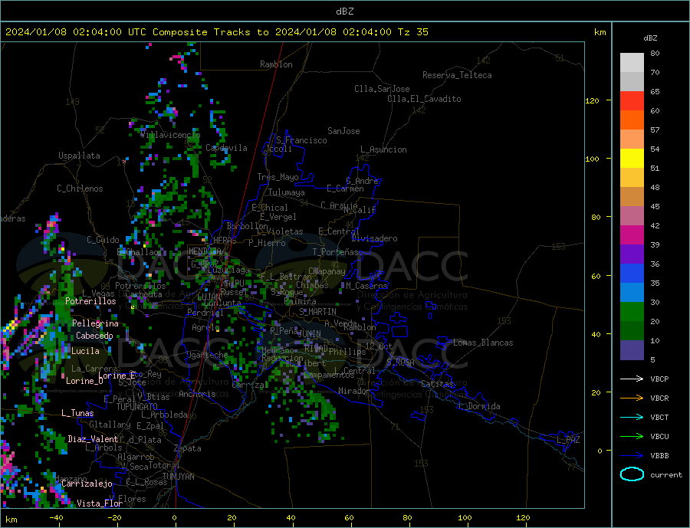Viewport: 690px width, 528px height.
Task: Click the 'Tz 35' text in header
Action: tap(412, 32)
